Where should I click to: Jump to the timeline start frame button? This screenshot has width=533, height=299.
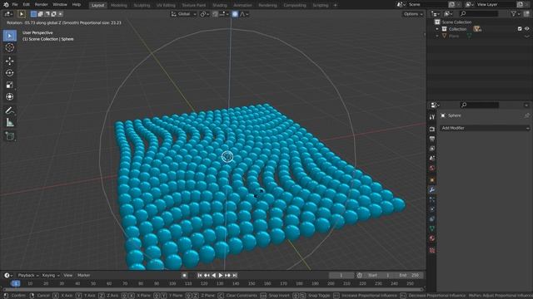pyautogui.click(x=200, y=275)
